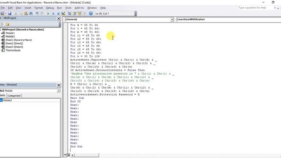Click the Cut scissors toolbar icon
Image resolution: width=281 pixels, height=158 pixels.
pyautogui.click(x=16, y=14)
